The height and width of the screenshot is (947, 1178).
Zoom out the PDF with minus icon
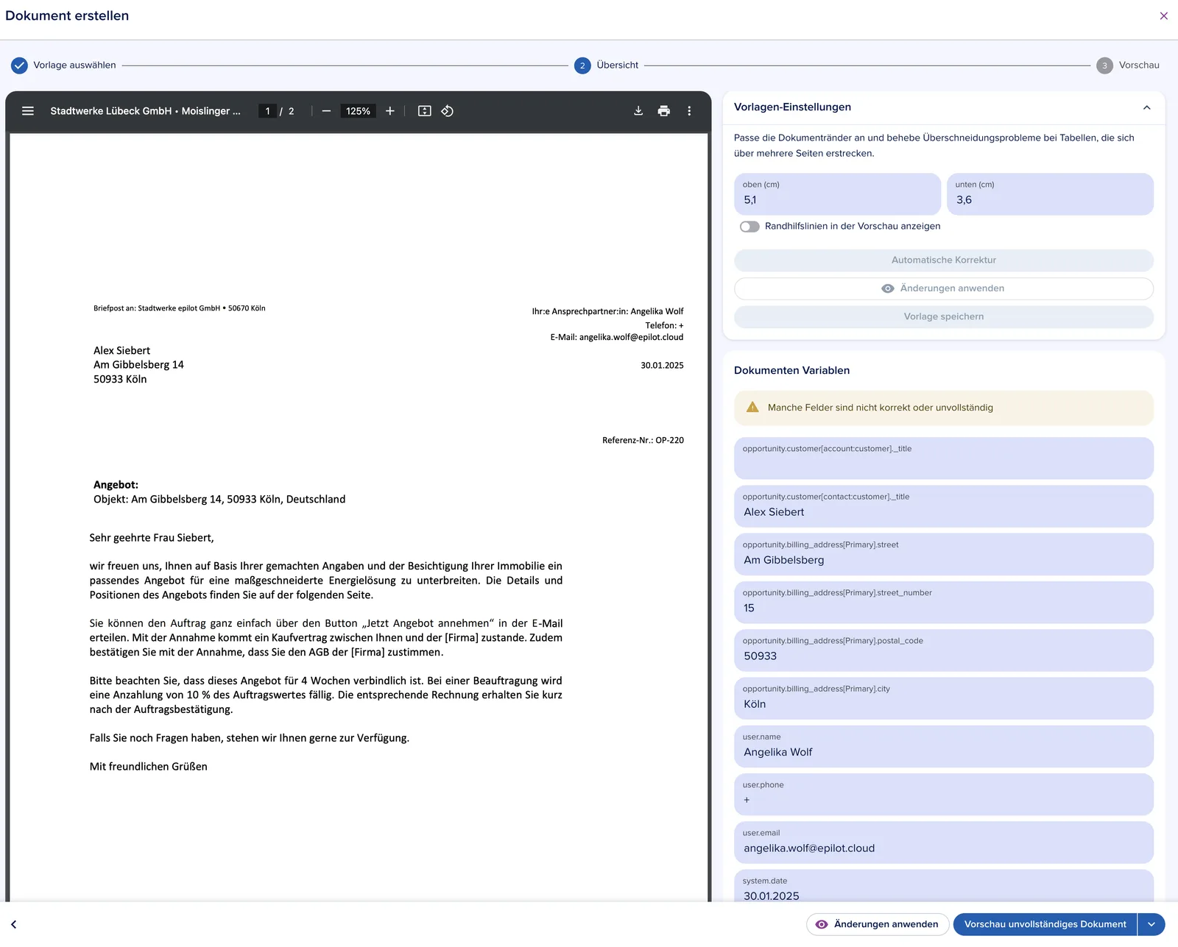click(326, 111)
